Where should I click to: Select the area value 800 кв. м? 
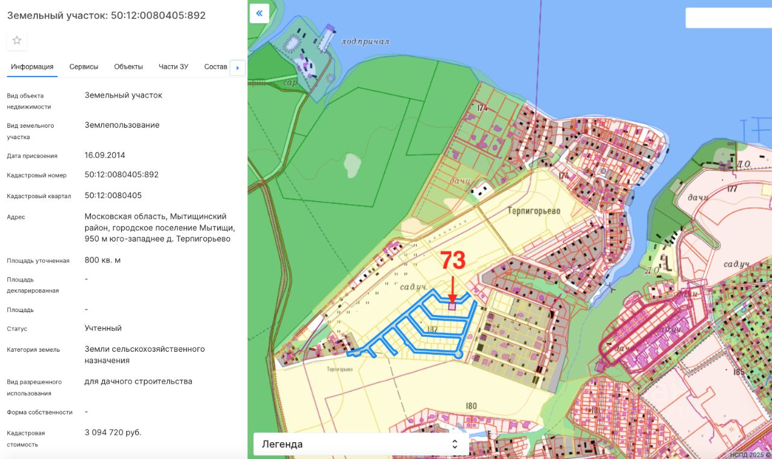[x=103, y=260]
